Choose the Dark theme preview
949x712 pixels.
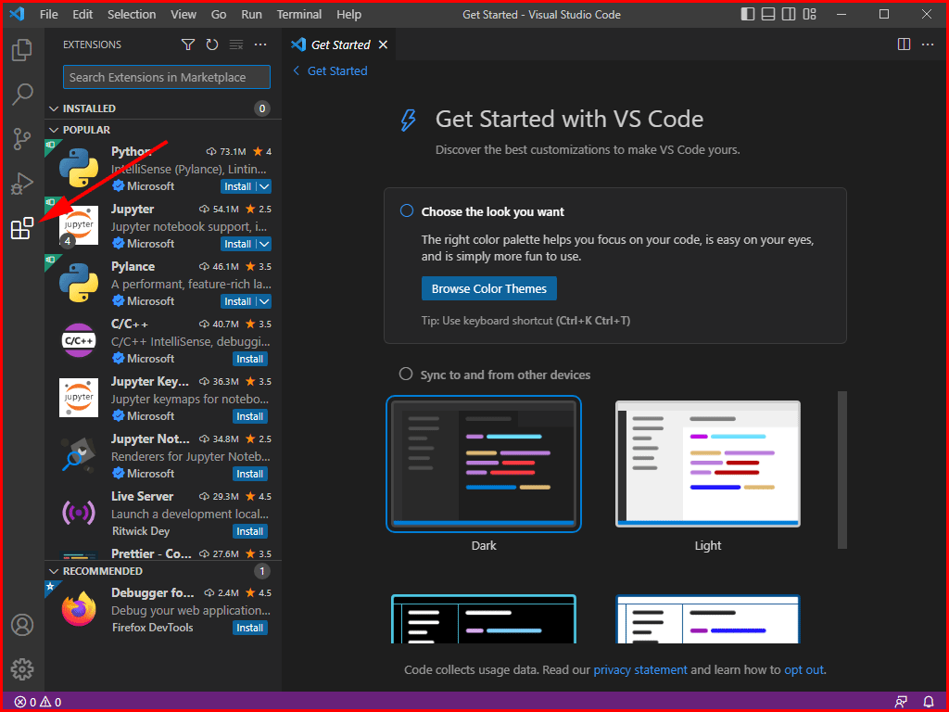pos(484,464)
